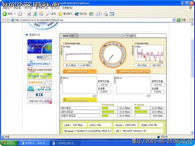Click the Print icon in toolbar

pos(106,14)
